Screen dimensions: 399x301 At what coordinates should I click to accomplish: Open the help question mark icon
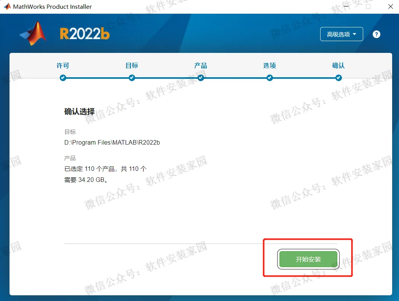coord(377,34)
